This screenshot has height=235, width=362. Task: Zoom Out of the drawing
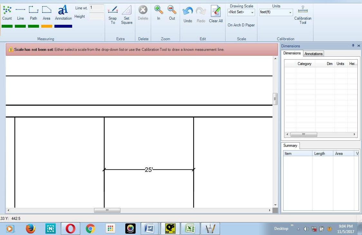[172, 12]
